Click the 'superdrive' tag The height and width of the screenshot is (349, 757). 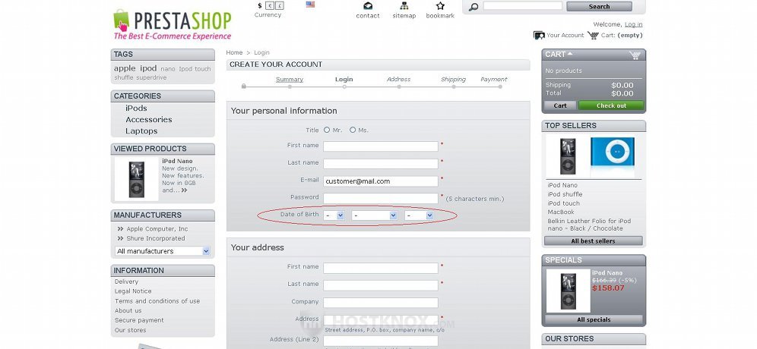[x=151, y=77]
